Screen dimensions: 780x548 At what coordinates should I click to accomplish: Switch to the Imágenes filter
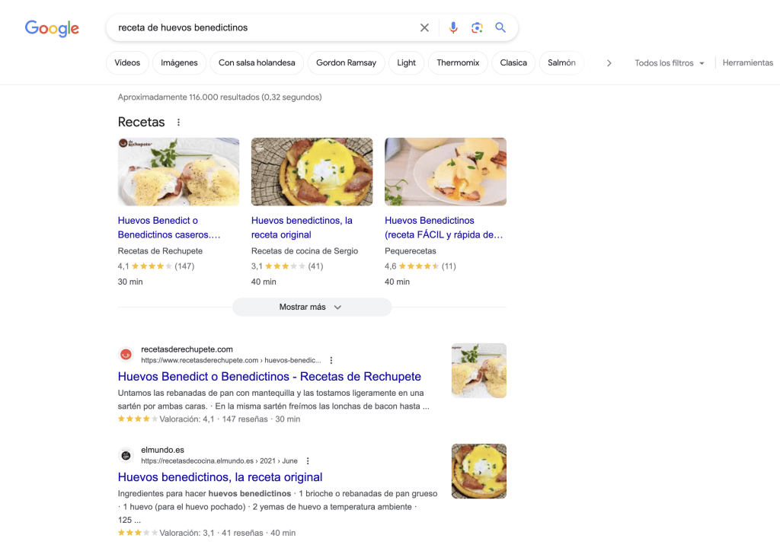click(179, 63)
